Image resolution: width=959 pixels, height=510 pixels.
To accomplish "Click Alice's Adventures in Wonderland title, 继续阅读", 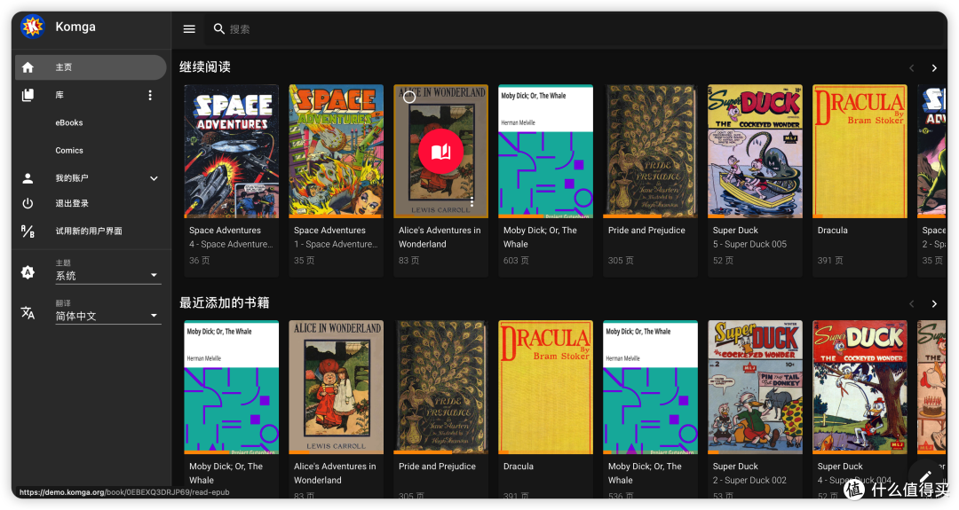I will (x=440, y=237).
